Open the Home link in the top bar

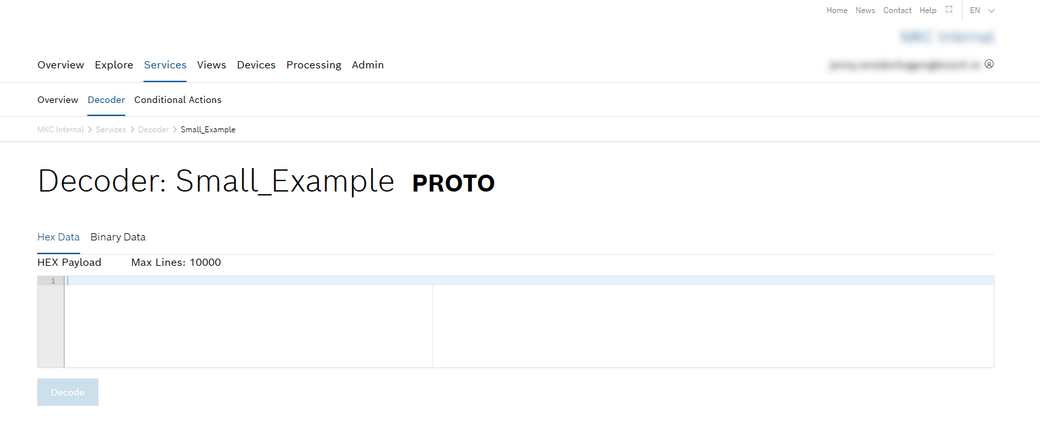837,10
